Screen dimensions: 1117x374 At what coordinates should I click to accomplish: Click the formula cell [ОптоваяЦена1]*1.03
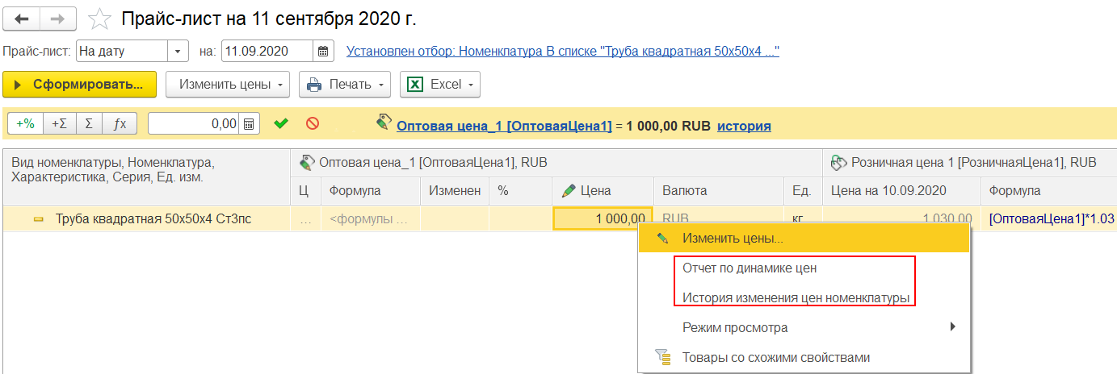tap(1048, 218)
